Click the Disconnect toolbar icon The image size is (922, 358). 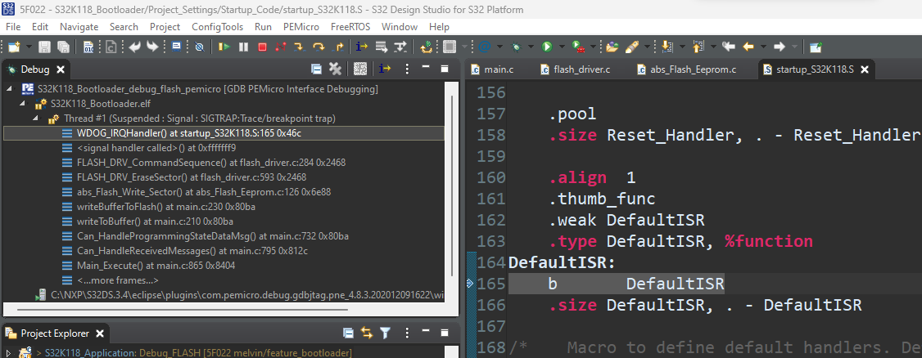pos(281,47)
